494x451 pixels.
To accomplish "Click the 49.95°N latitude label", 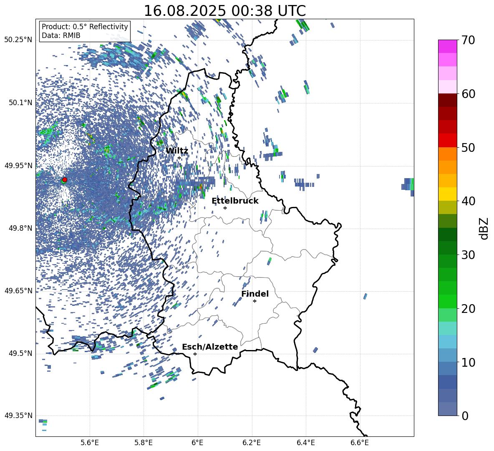I will [x=18, y=165].
